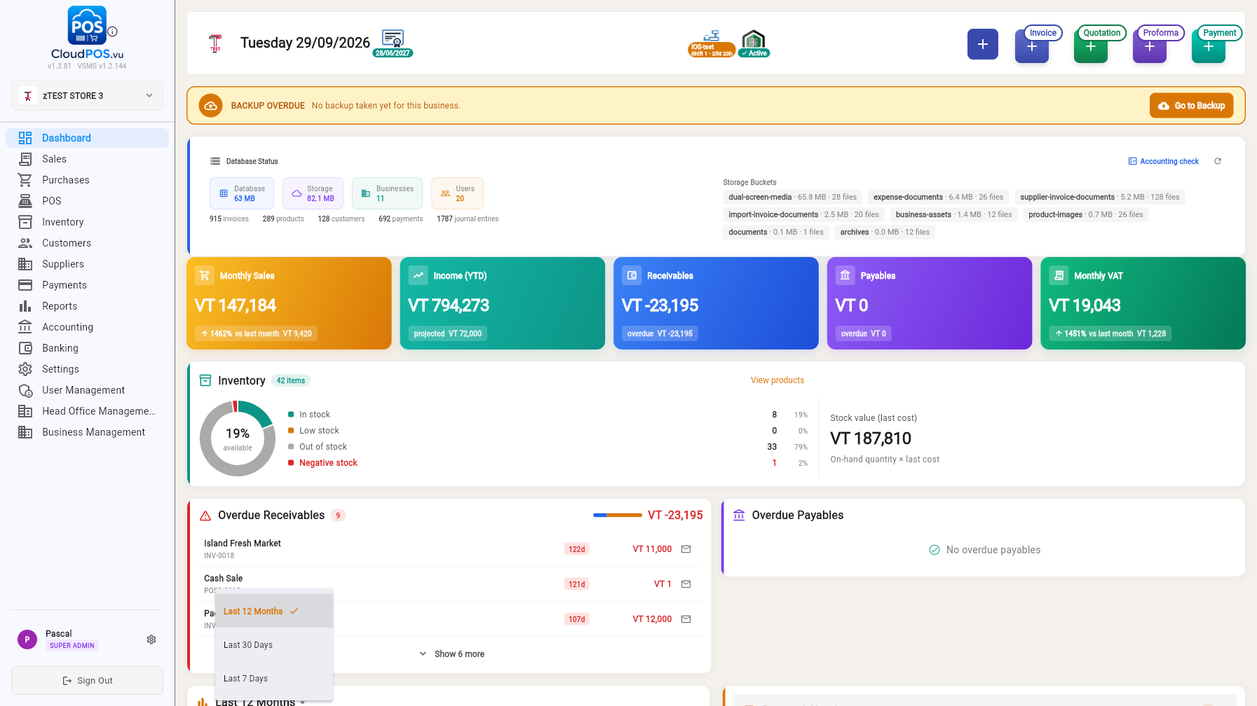
Task: Open the zTEST STORE 3 store selector
Action: [87, 95]
